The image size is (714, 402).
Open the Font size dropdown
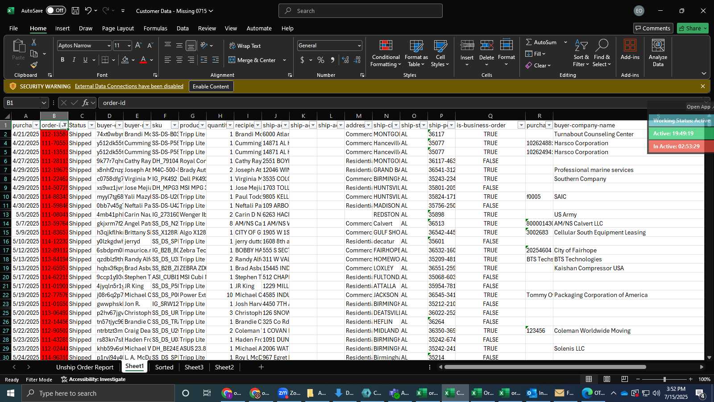pyautogui.click(x=129, y=46)
